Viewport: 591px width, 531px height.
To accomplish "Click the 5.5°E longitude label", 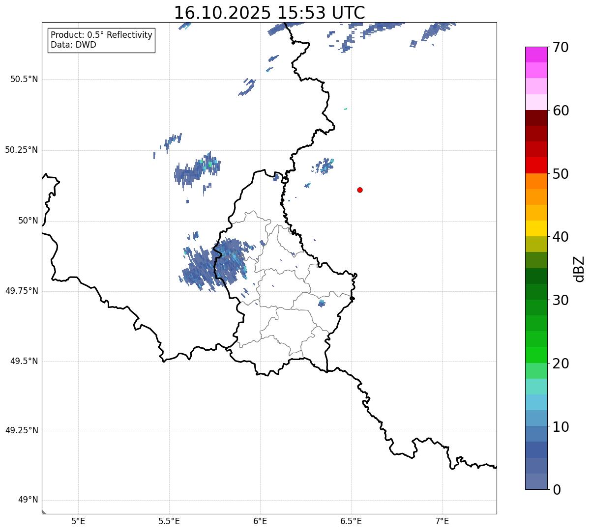I will click(169, 521).
